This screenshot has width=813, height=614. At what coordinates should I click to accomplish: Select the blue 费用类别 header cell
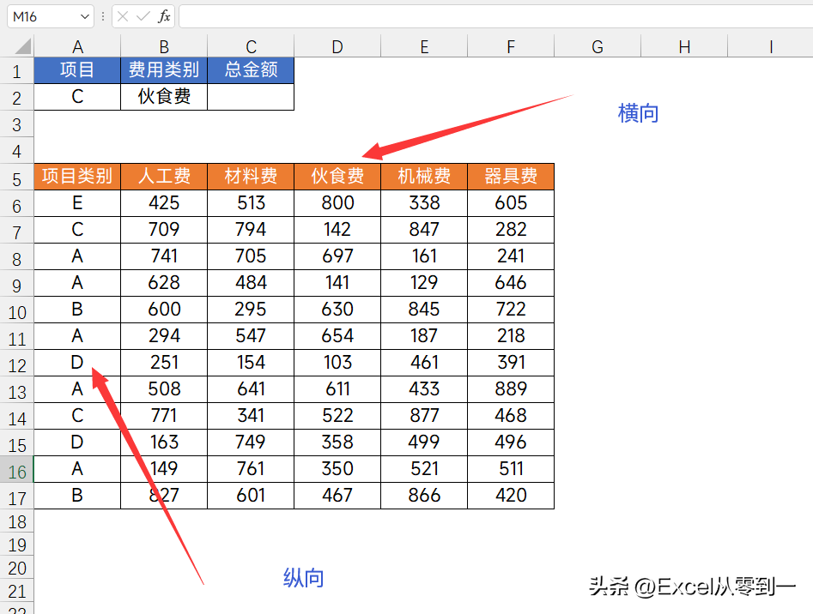click(x=164, y=70)
